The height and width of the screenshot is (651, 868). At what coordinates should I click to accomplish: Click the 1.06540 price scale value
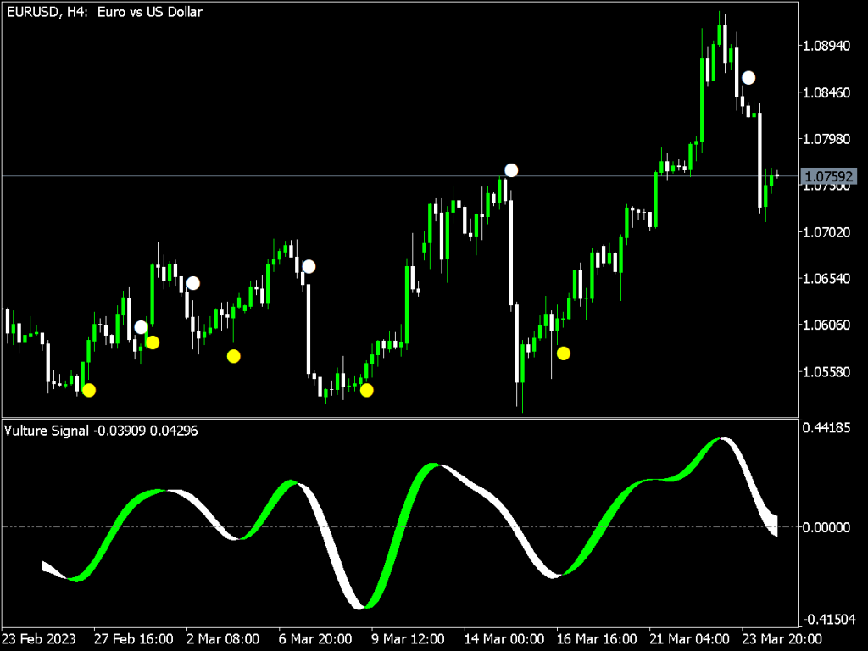click(x=826, y=278)
